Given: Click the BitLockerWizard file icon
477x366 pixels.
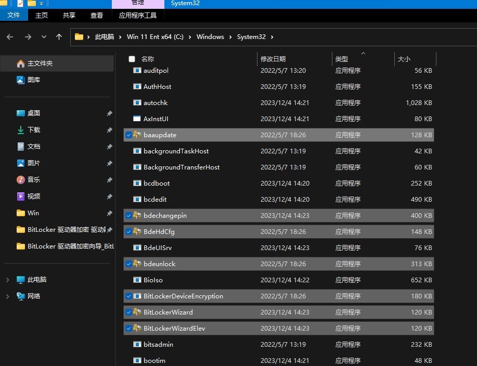Looking at the screenshot, I should [137, 312].
